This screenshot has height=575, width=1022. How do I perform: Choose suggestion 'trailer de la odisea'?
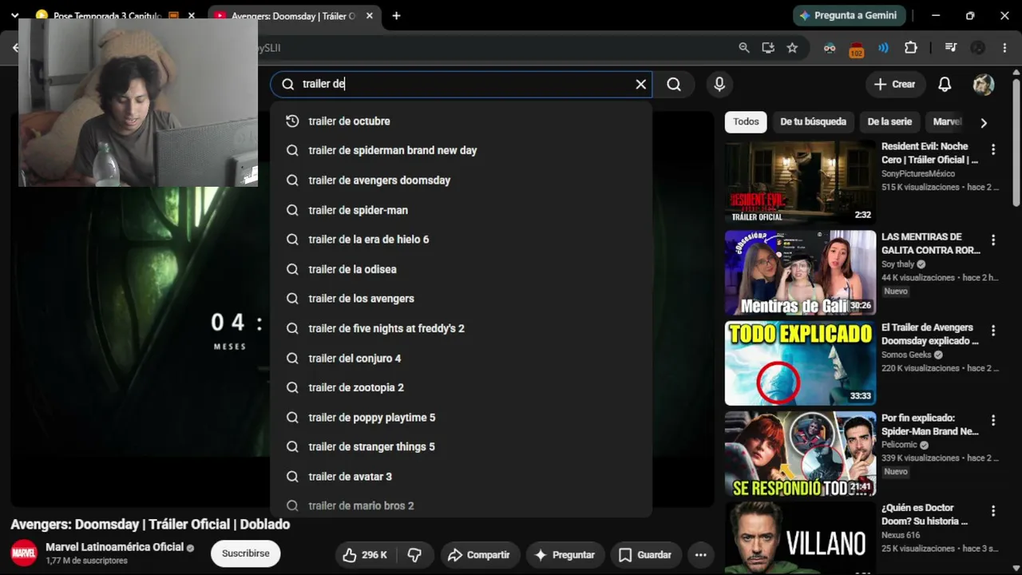click(461, 269)
